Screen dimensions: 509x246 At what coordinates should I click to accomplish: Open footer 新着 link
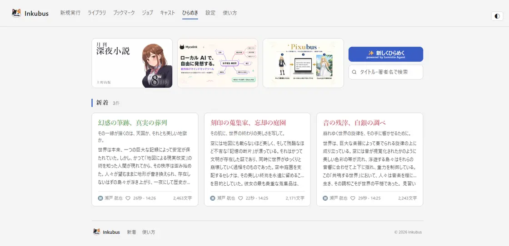(131, 232)
